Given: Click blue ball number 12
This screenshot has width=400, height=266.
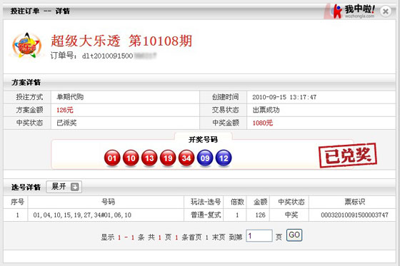Looking at the screenshot, I should pyautogui.click(x=224, y=158).
